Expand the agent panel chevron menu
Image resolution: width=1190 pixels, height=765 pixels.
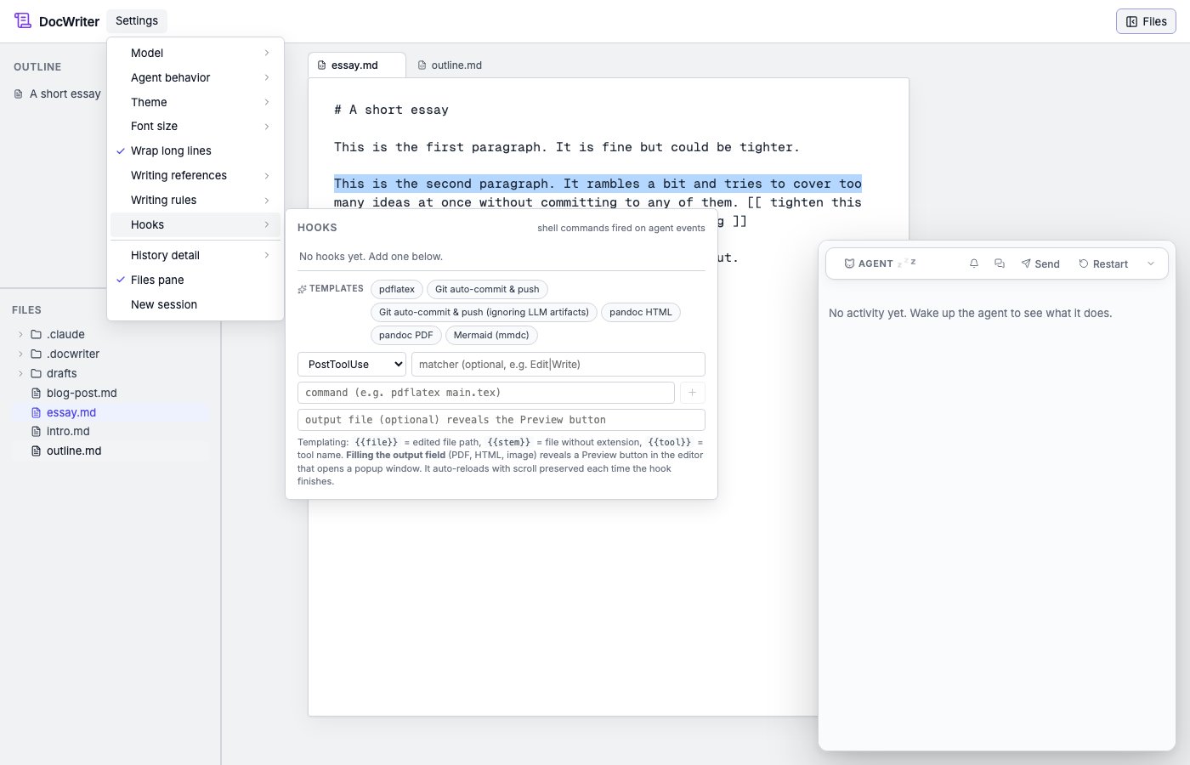pyautogui.click(x=1151, y=263)
